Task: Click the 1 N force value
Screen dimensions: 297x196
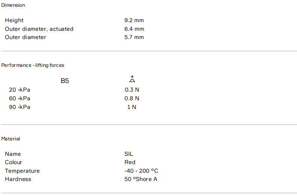Action: pos(132,107)
